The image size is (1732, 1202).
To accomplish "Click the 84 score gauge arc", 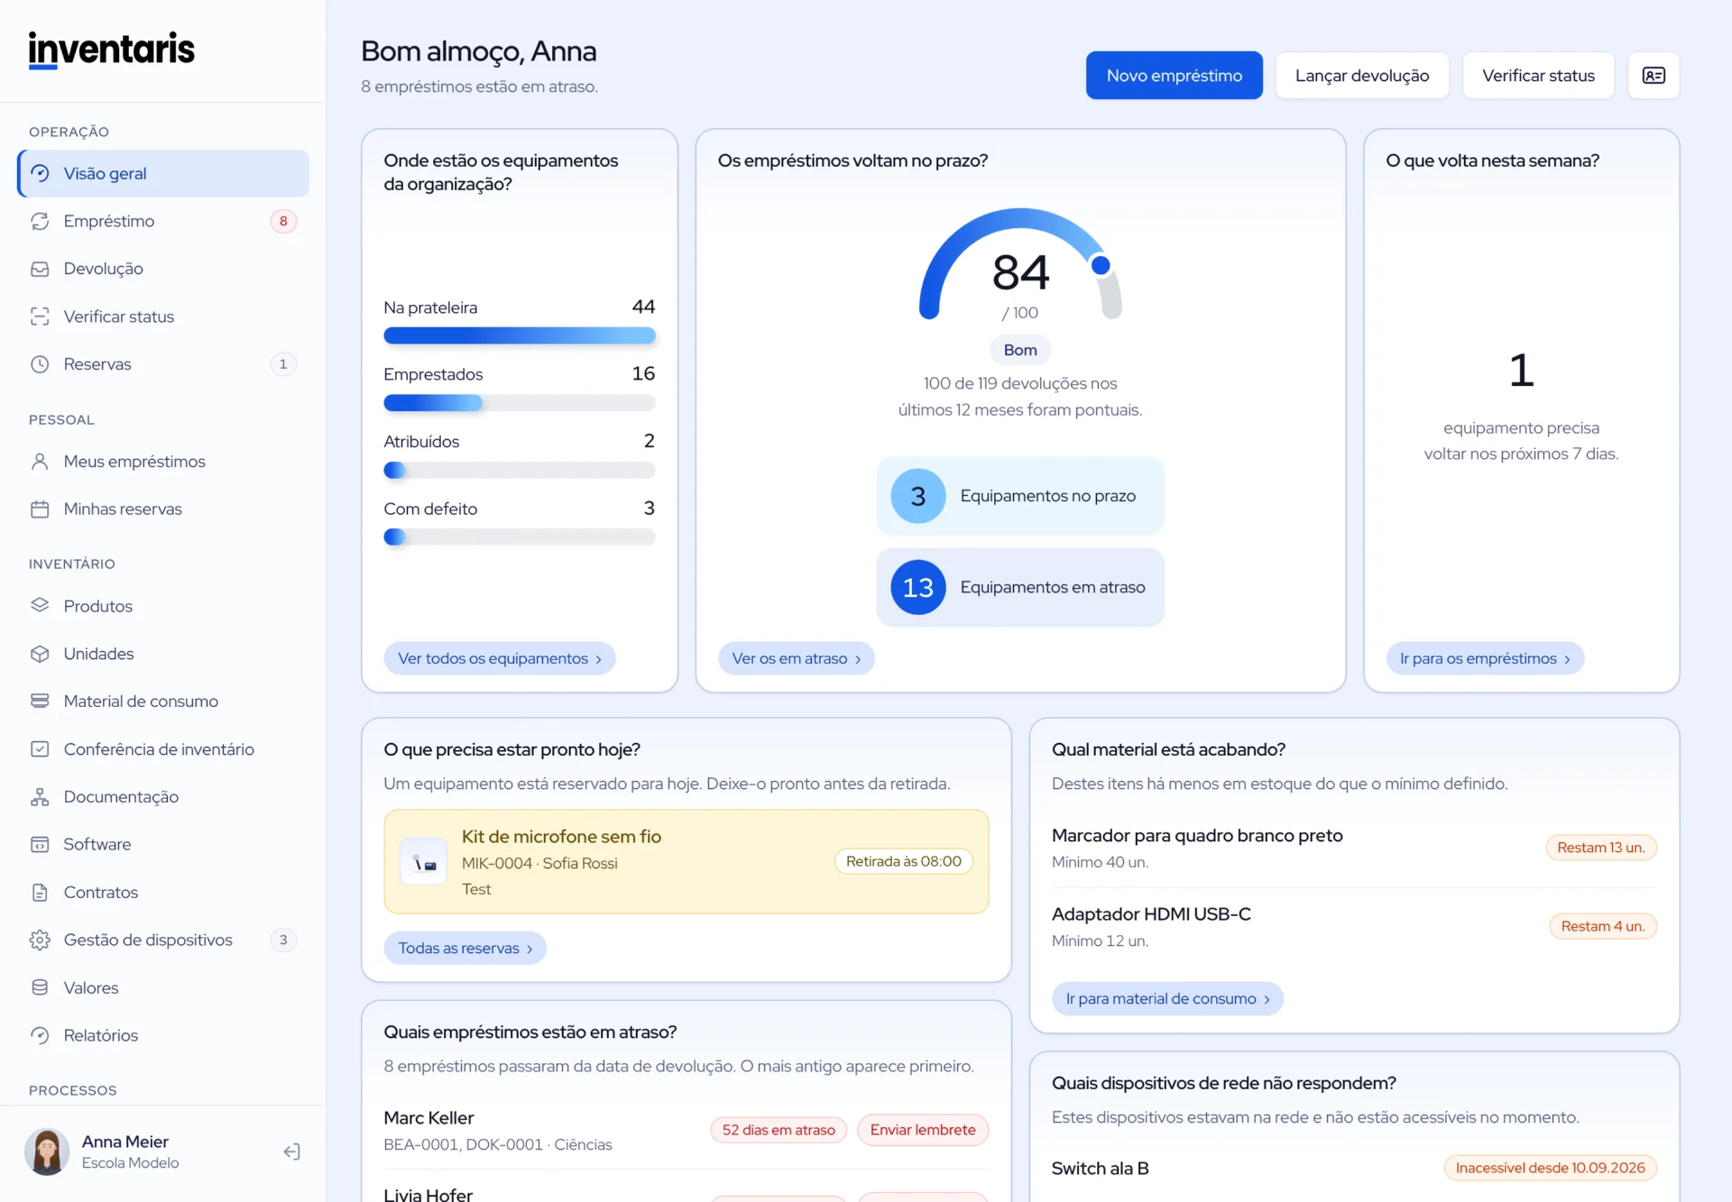I will tap(1020, 263).
